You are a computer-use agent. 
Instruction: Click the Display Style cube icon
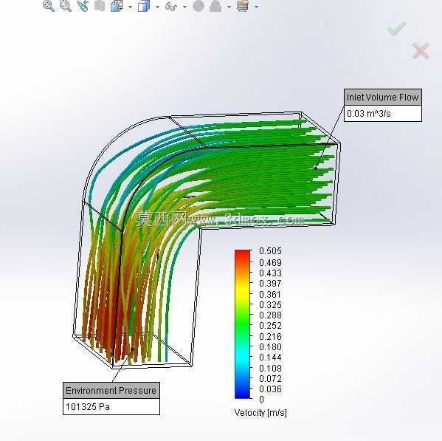coord(144,6)
